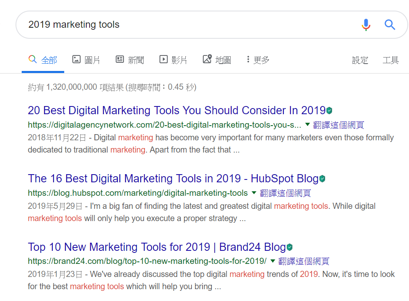
Task: Click the blue magnifier search button
Action: tap(390, 25)
